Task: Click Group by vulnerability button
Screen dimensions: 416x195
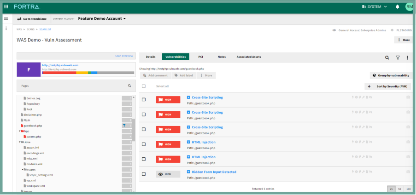Action: click(391, 75)
